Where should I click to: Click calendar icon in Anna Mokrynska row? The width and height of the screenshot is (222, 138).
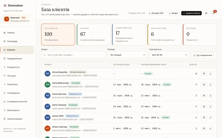coord(204,85)
